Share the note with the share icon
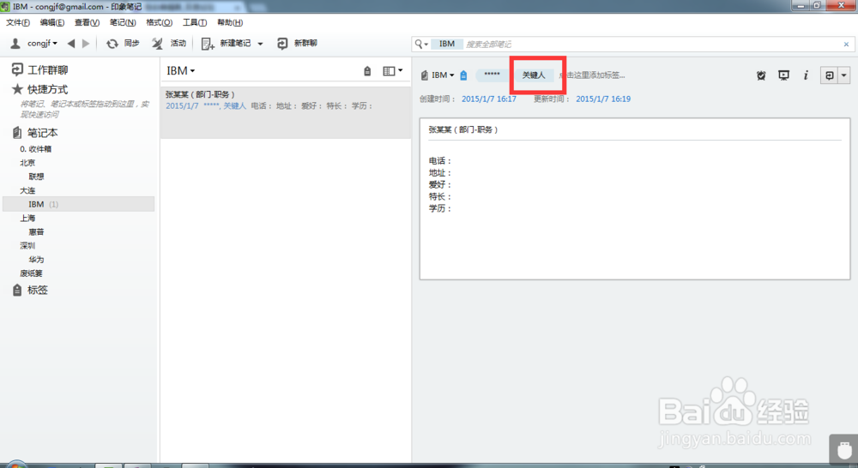The width and height of the screenshot is (858, 468). point(829,75)
